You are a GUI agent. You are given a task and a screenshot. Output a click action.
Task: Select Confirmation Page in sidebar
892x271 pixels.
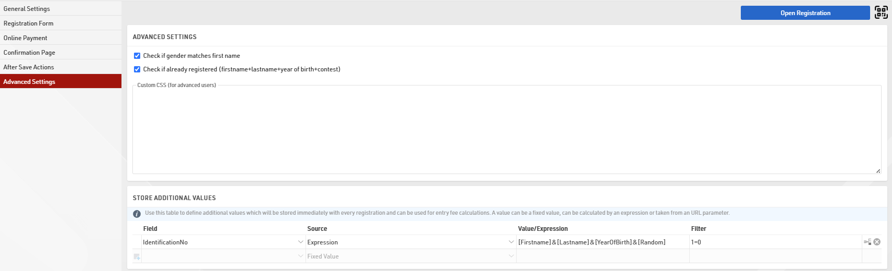pyautogui.click(x=29, y=53)
